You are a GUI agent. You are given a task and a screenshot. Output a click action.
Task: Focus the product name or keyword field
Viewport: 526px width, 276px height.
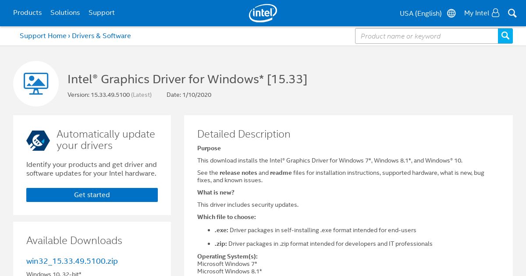point(426,36)
